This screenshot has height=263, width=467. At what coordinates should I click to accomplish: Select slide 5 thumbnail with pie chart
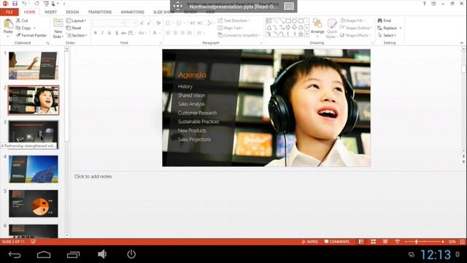[34, 203]
